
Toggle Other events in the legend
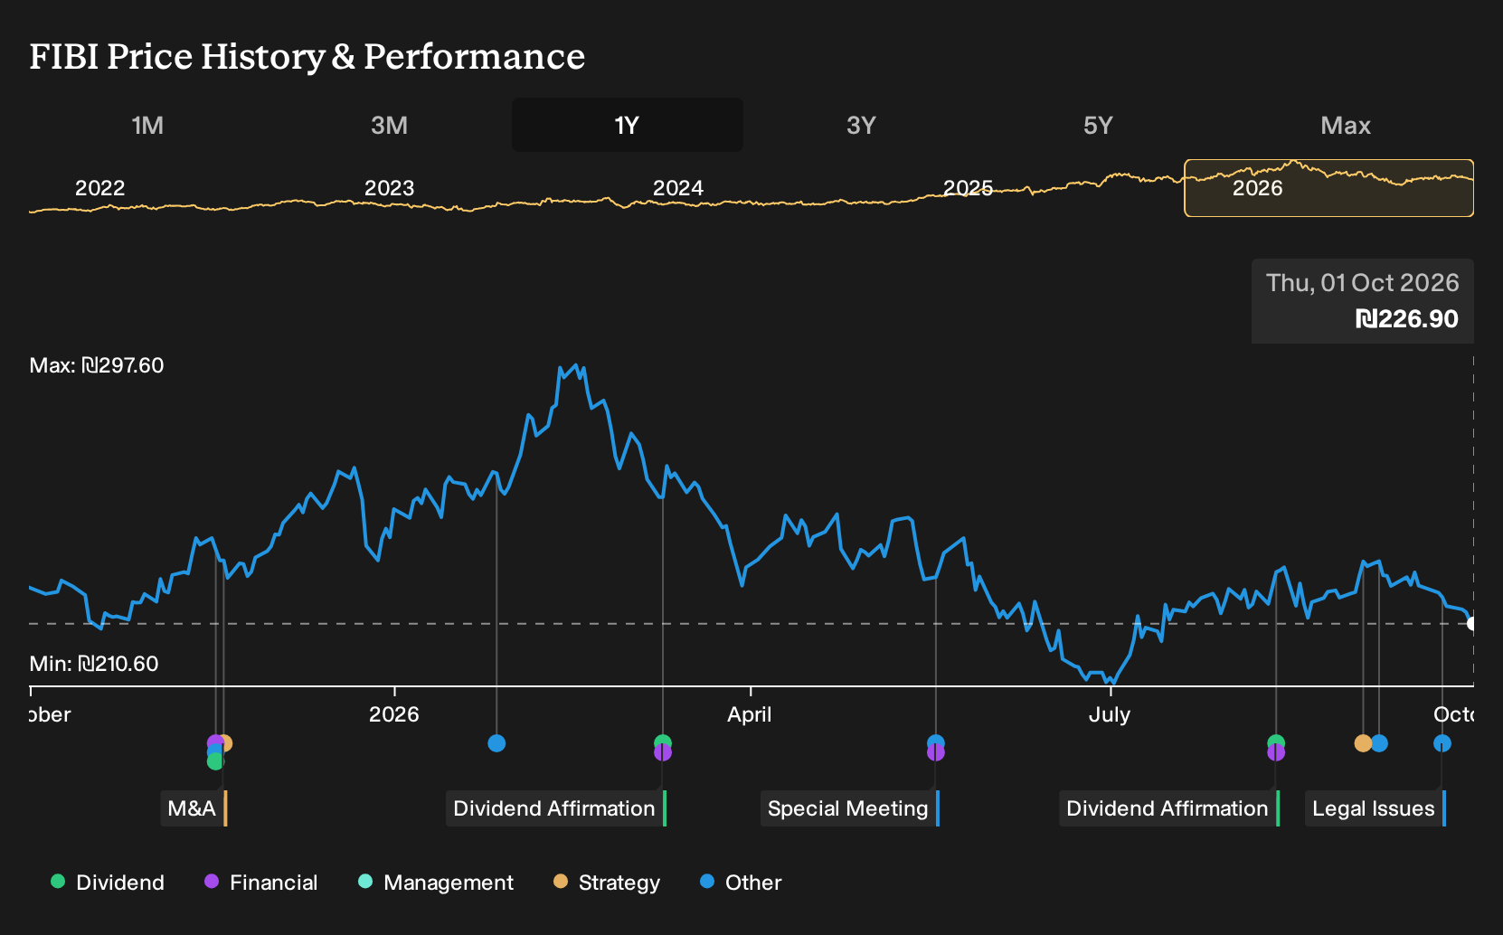741,883
